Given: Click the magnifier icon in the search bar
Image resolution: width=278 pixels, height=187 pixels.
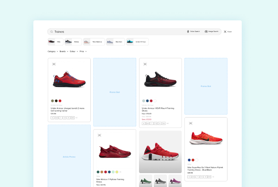Looking at the screenshot, I should click(x=51, y=31).
